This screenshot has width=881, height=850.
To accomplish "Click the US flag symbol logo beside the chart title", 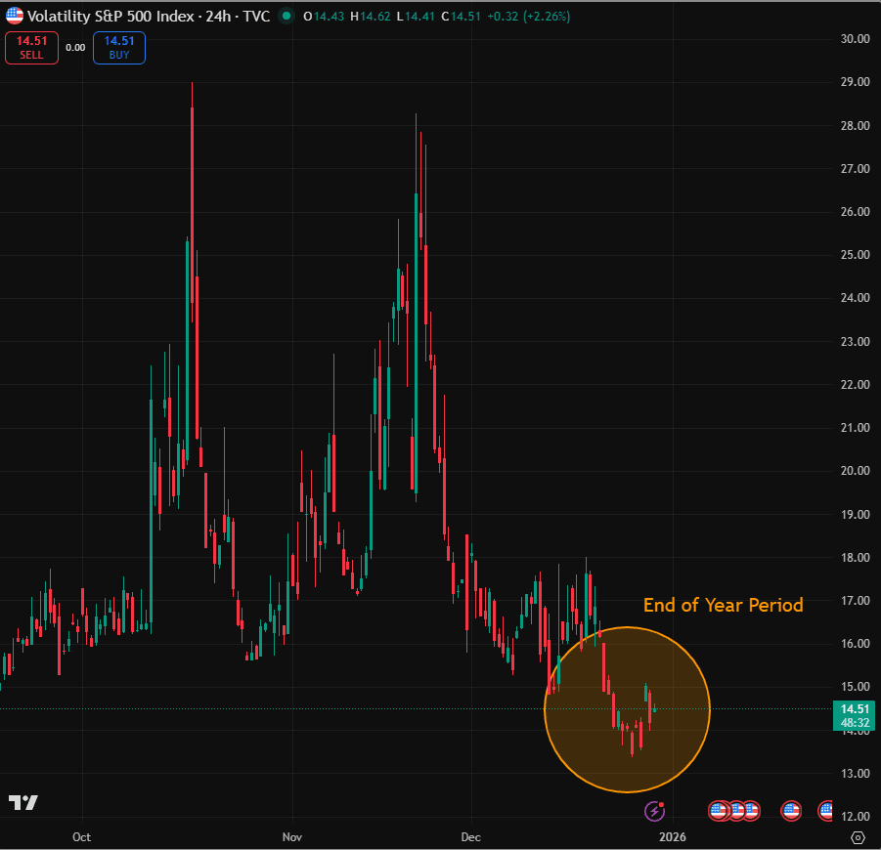I will 14,16.
